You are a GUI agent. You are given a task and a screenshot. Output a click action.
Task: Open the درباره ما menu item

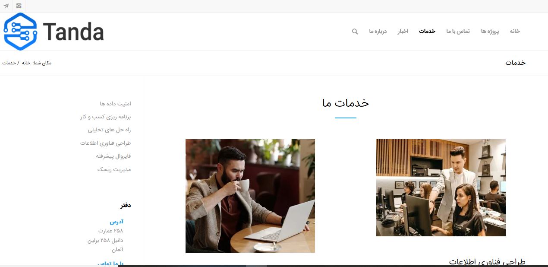378,31
